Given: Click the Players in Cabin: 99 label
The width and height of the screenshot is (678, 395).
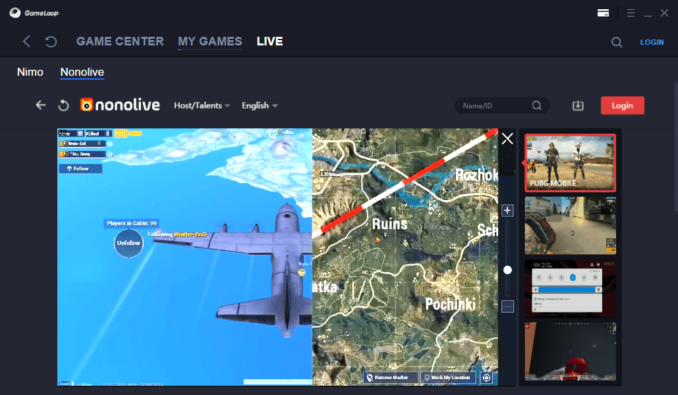Looking at the screenshot, I should 132,223.
